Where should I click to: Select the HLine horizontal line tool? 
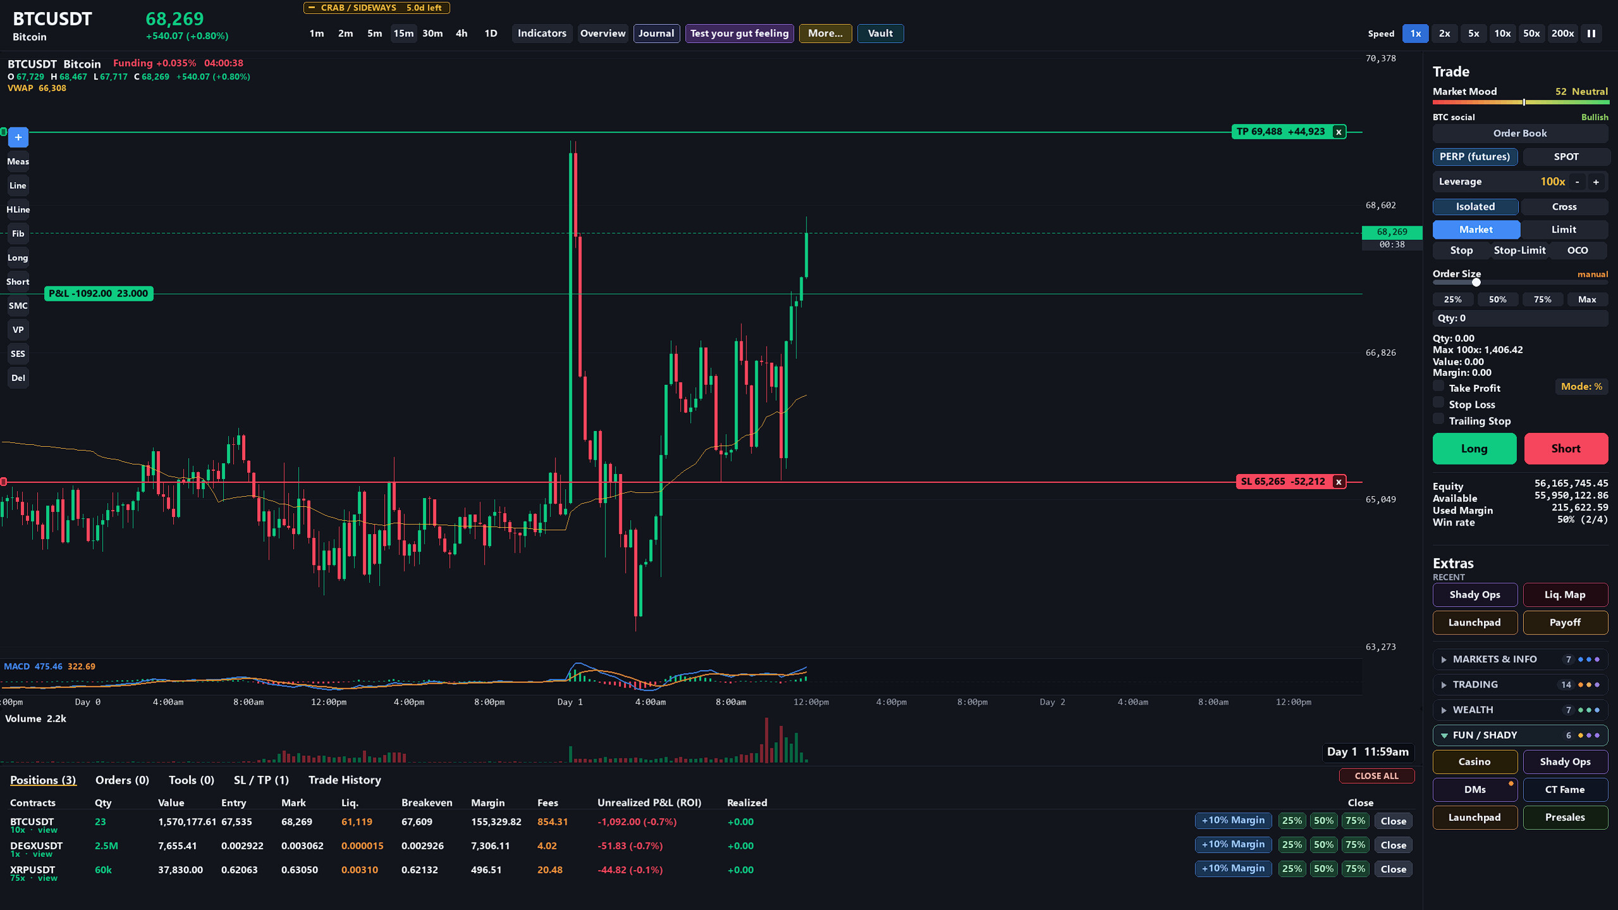[x=18, y=209]
